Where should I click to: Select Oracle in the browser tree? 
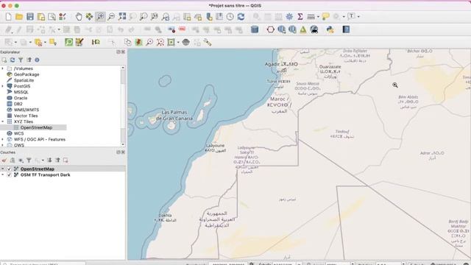tap(21, 98)
